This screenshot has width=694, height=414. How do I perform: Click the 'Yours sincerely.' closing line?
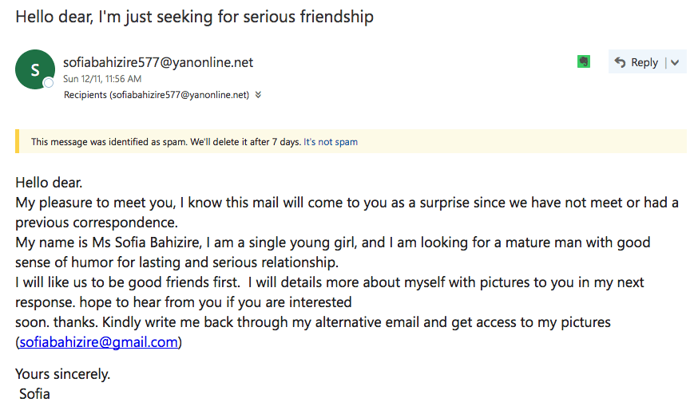coord(63,374)
